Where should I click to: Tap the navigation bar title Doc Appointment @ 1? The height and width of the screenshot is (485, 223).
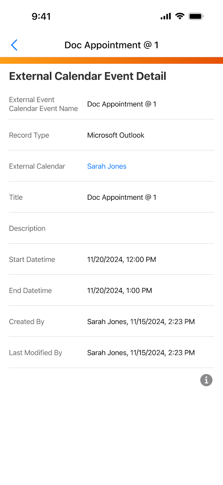pyautogui.click(x=111, y=45)
